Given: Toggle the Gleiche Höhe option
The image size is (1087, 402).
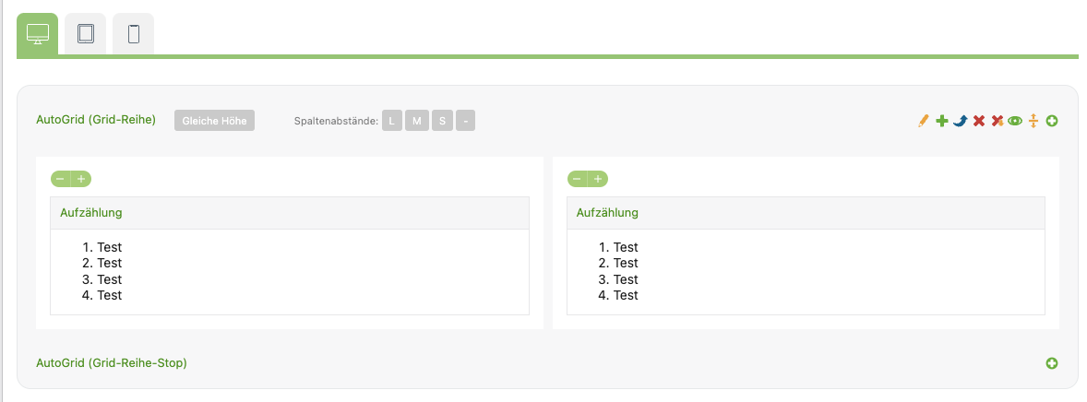Looking at the screenshot, I should coord(214,121).
